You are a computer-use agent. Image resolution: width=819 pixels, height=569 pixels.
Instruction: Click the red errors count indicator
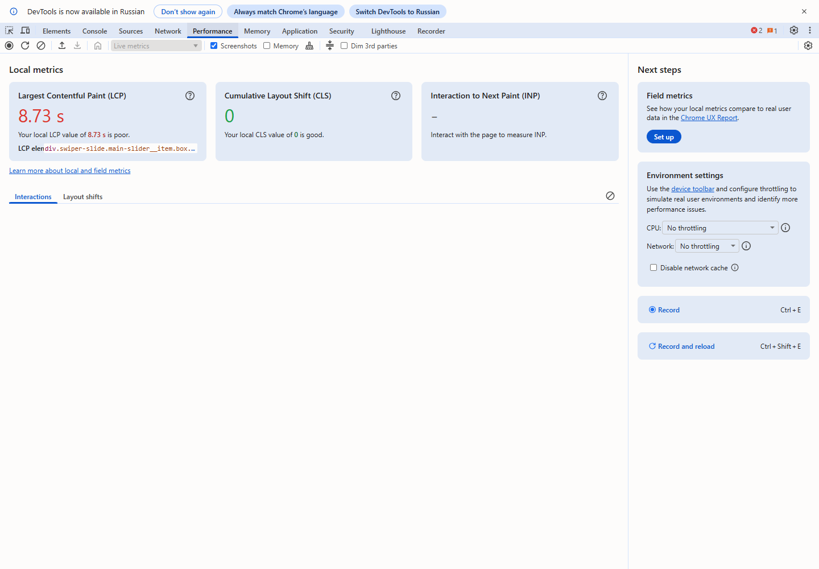click(x=756, y=31)
